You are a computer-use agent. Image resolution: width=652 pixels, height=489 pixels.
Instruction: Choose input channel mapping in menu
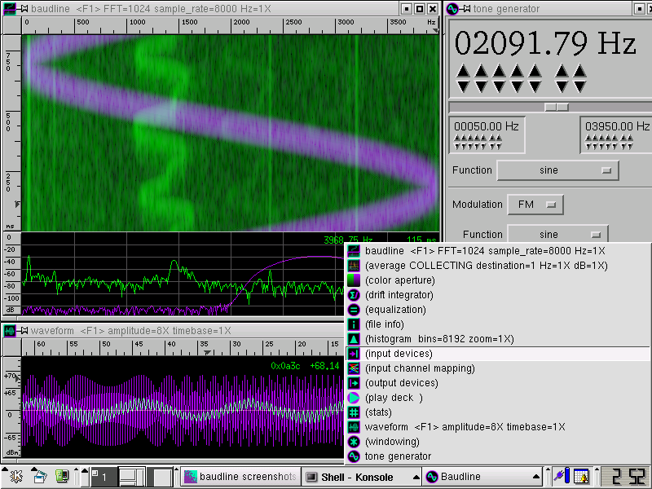(x=420, y=368)
